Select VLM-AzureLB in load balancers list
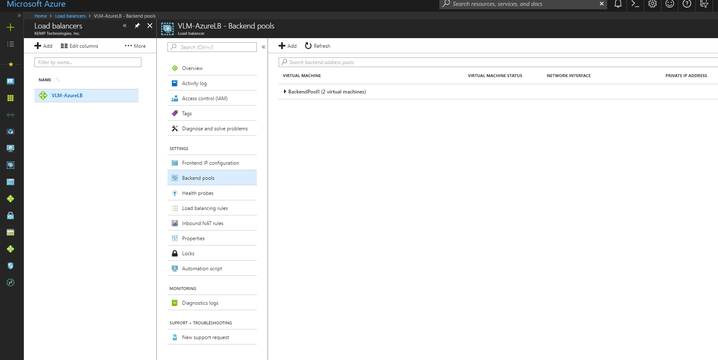The width and height of the screenshot is (718, 360). [x=86, y=96]
